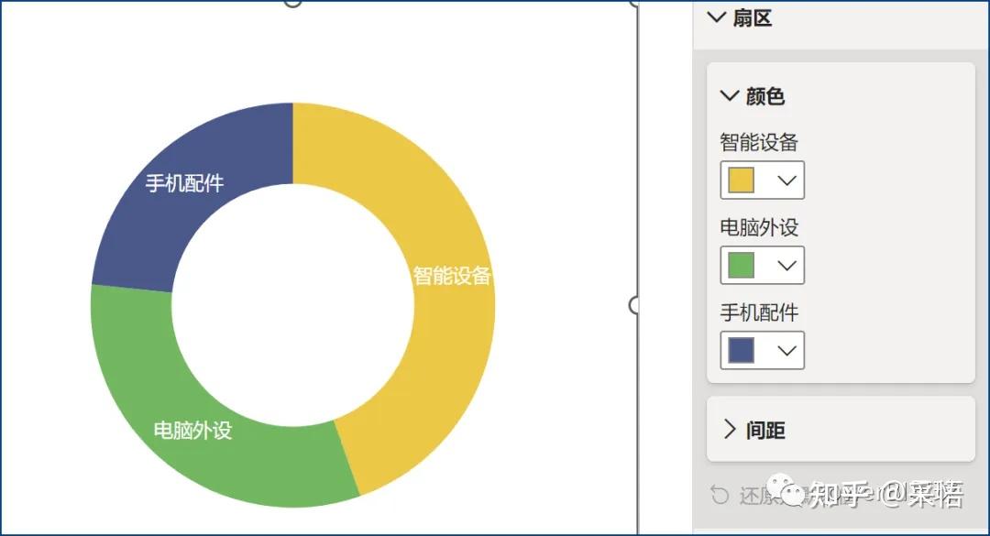990x536 pixels.
Task: Collapse the 扇区 section
Action: (x=717, y=17)
